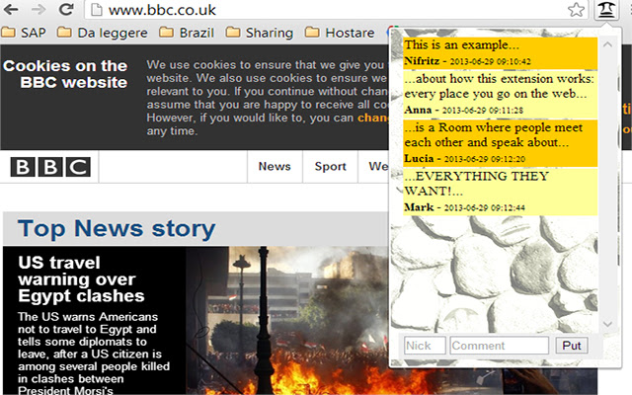
Task: Open the Hostare bookmarks folder
Action: (340, 33)
